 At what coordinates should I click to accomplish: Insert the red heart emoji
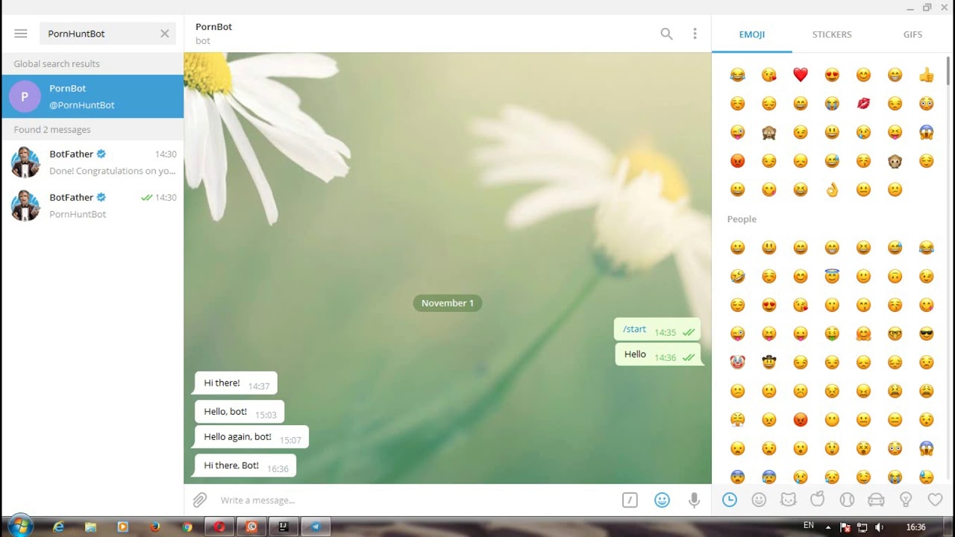tap(801, 75)
